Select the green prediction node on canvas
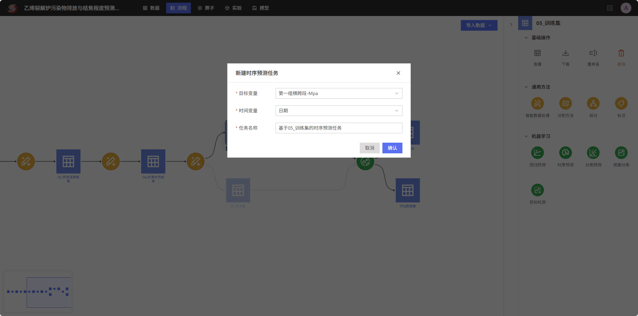Screen dimensions: 638x316 click(x=365, y=162)
